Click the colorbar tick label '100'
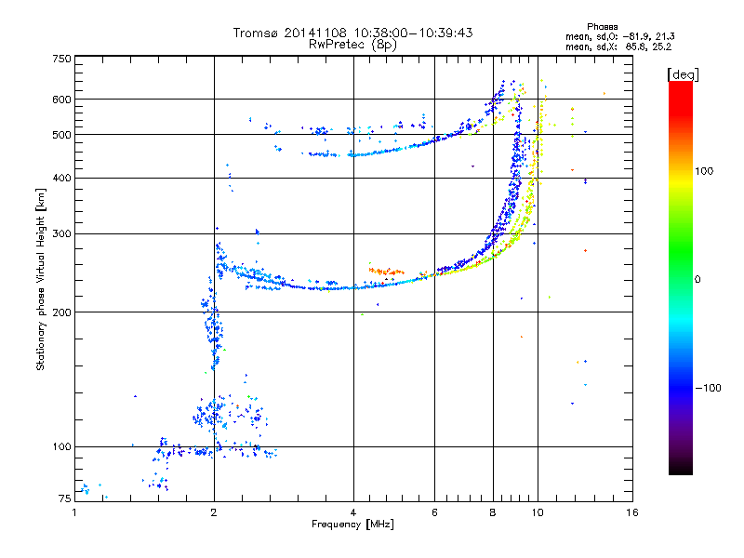The height and width of the screenshot is (558, 744). [x=704, y=171]
